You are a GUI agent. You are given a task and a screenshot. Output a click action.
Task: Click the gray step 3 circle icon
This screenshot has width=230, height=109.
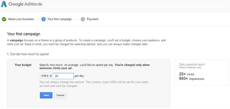83,19
